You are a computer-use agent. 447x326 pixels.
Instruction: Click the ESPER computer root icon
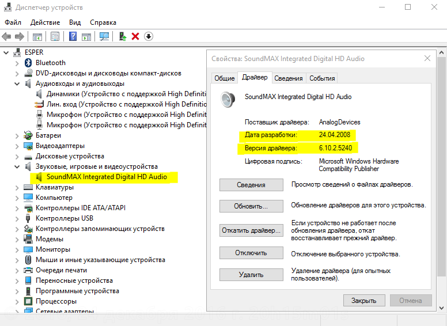click(x=17, y=52)
